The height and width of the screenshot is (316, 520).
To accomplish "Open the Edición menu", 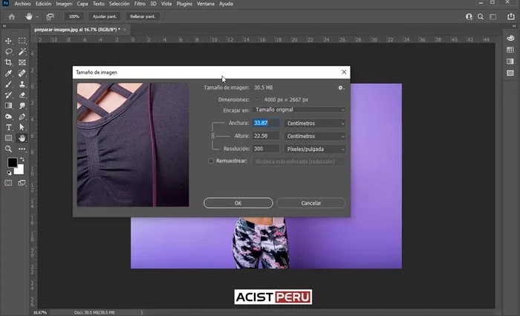I will click(43, 4).
